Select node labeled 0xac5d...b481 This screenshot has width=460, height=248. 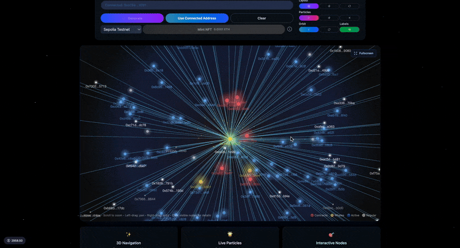(329, 156)
